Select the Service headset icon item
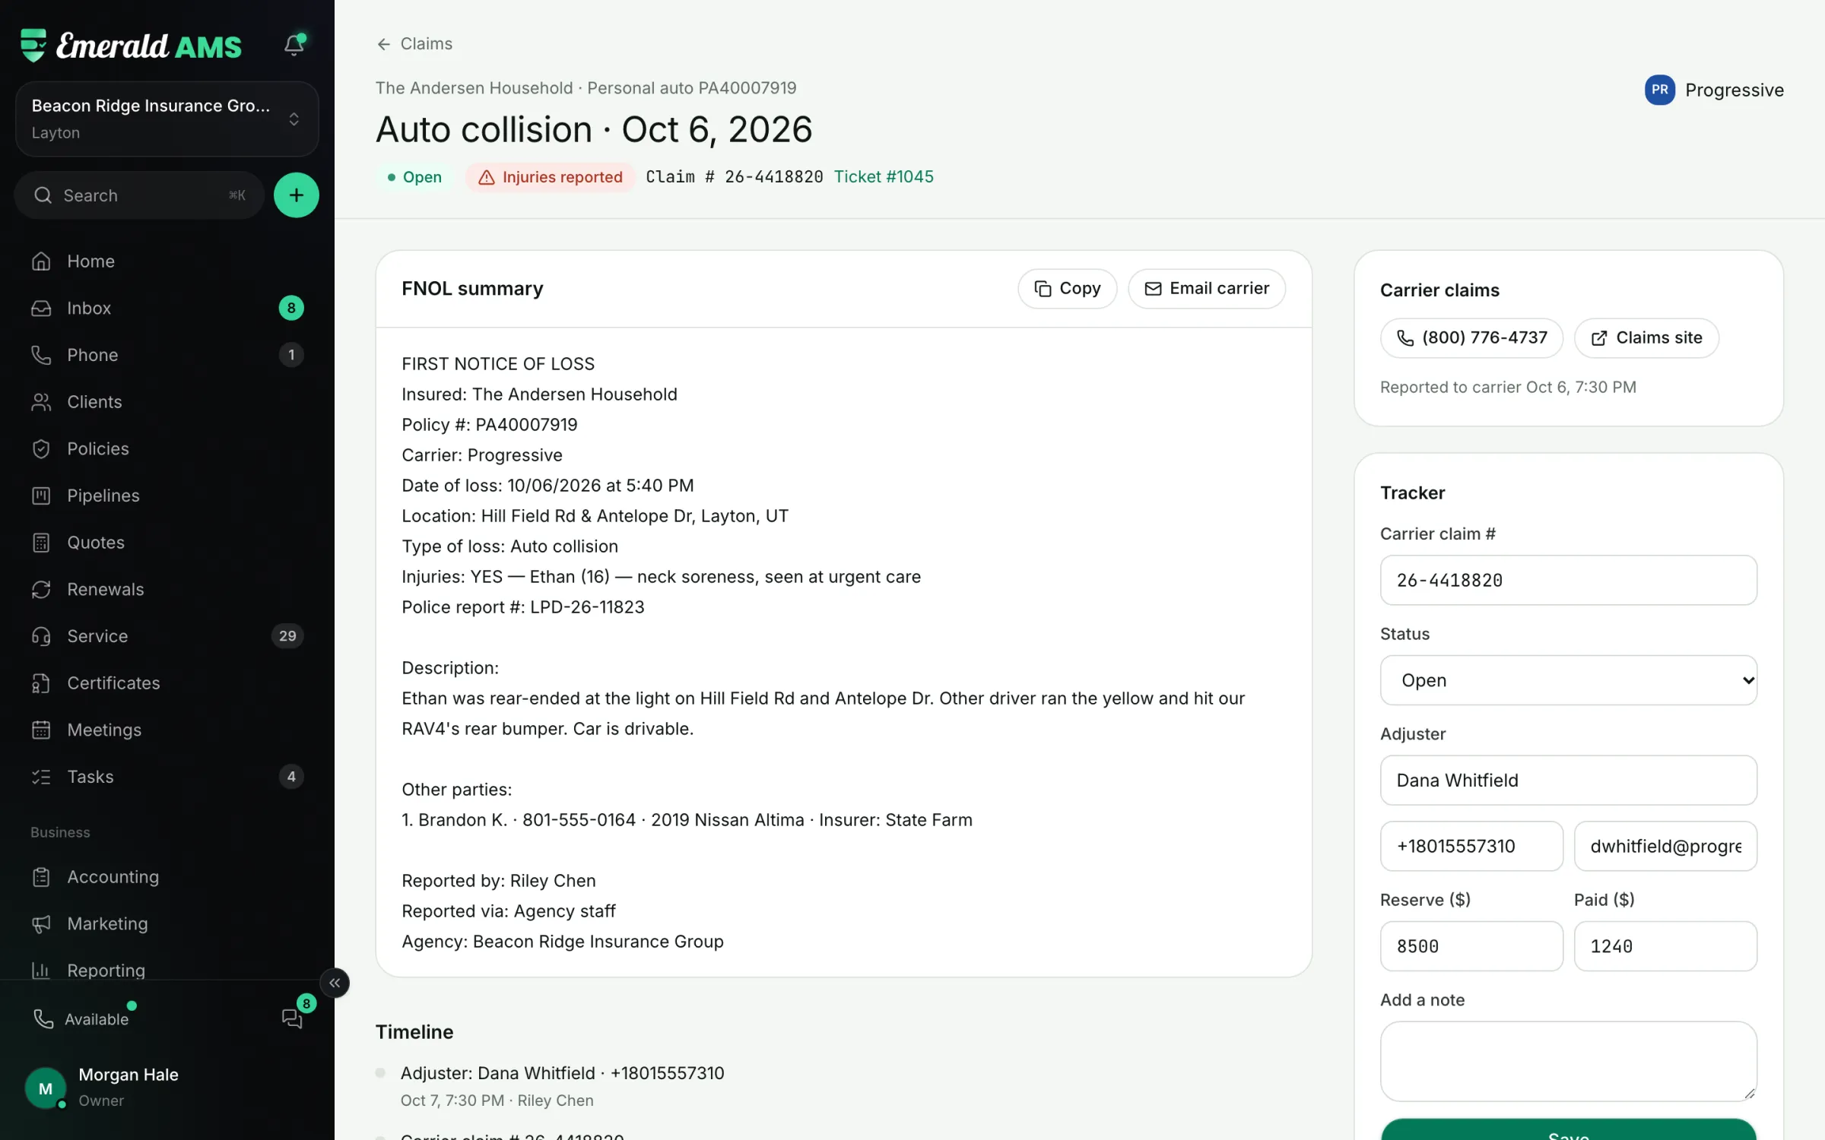 point(167,636)
